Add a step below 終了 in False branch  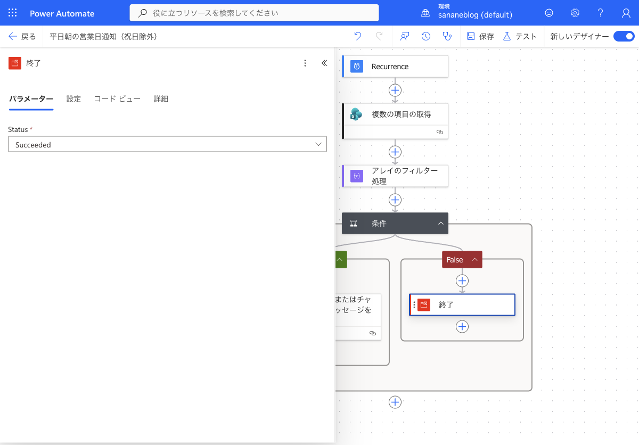click(x=462, y=327)
